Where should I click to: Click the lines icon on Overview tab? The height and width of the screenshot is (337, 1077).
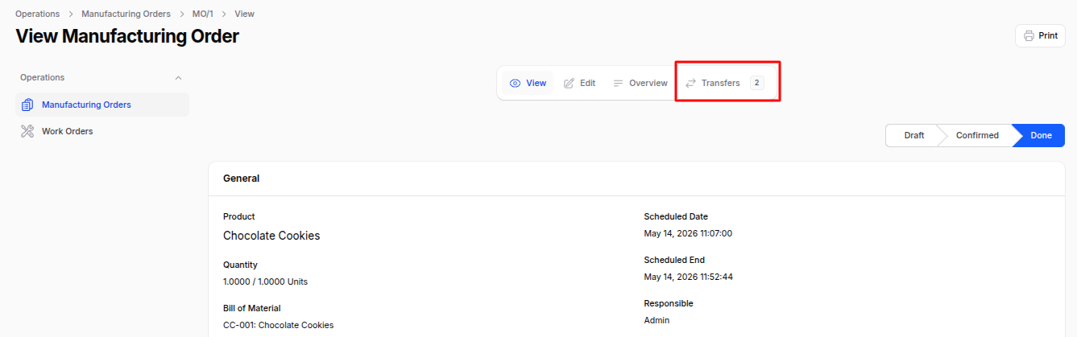pyautogui.click(x=618, y=83)
